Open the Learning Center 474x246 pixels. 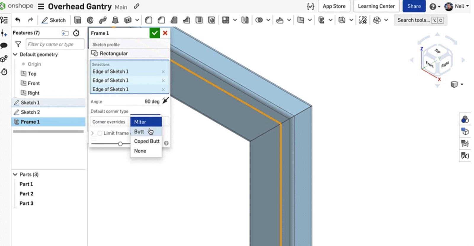pyautogui.click(x=376, y=6)
